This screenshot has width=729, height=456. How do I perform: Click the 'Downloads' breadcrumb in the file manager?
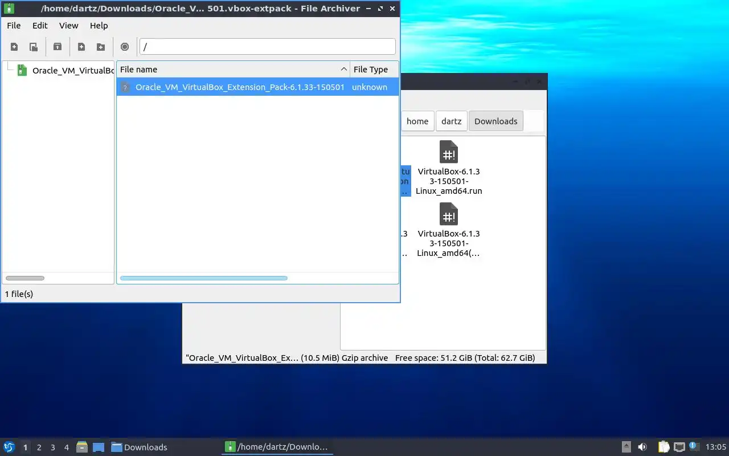496,121
